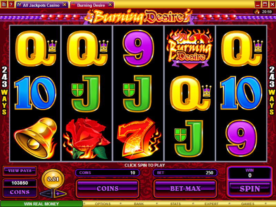This screenshot has width=276, height=207.
Task: Close the Burning Desire tab
Action: (110, 4)
